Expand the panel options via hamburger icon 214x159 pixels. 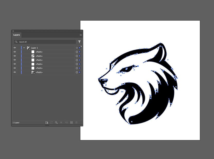point(80,35)
